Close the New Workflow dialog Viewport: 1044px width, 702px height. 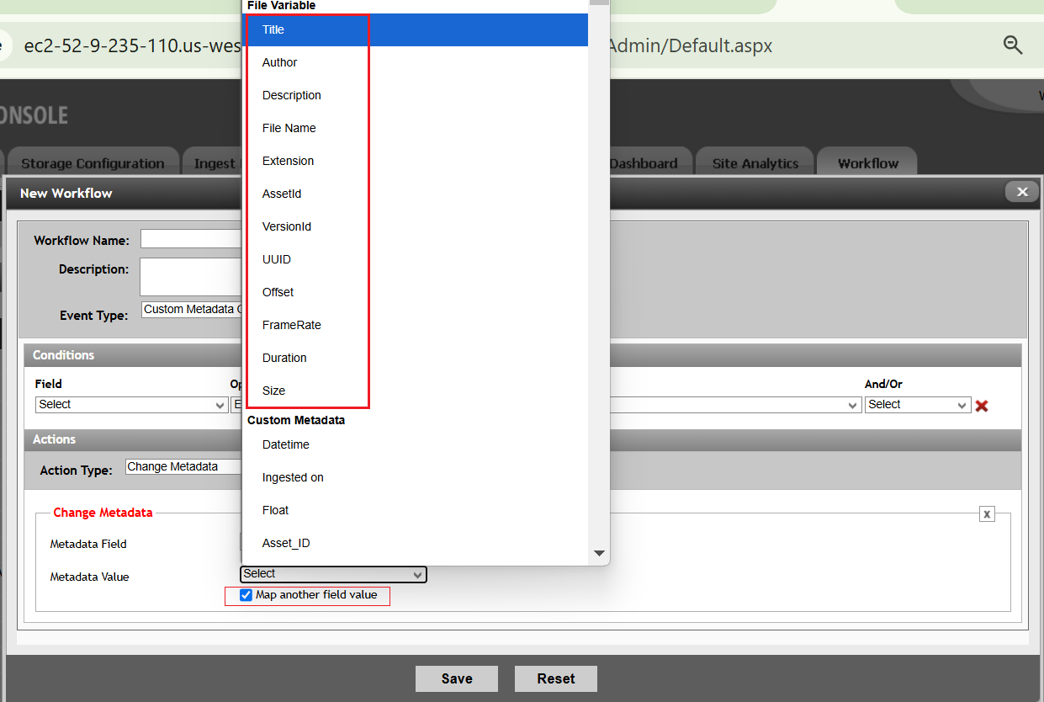(x=1021, y=192)
